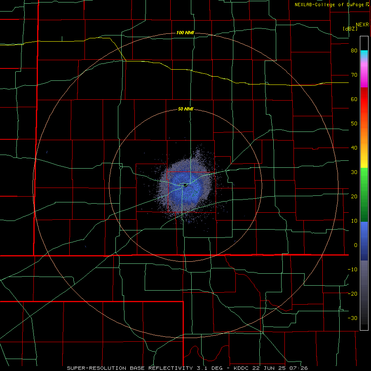Click the 70 dBZ scale value
This screenshot has height=371, width=371.
(x=354, y=75)
